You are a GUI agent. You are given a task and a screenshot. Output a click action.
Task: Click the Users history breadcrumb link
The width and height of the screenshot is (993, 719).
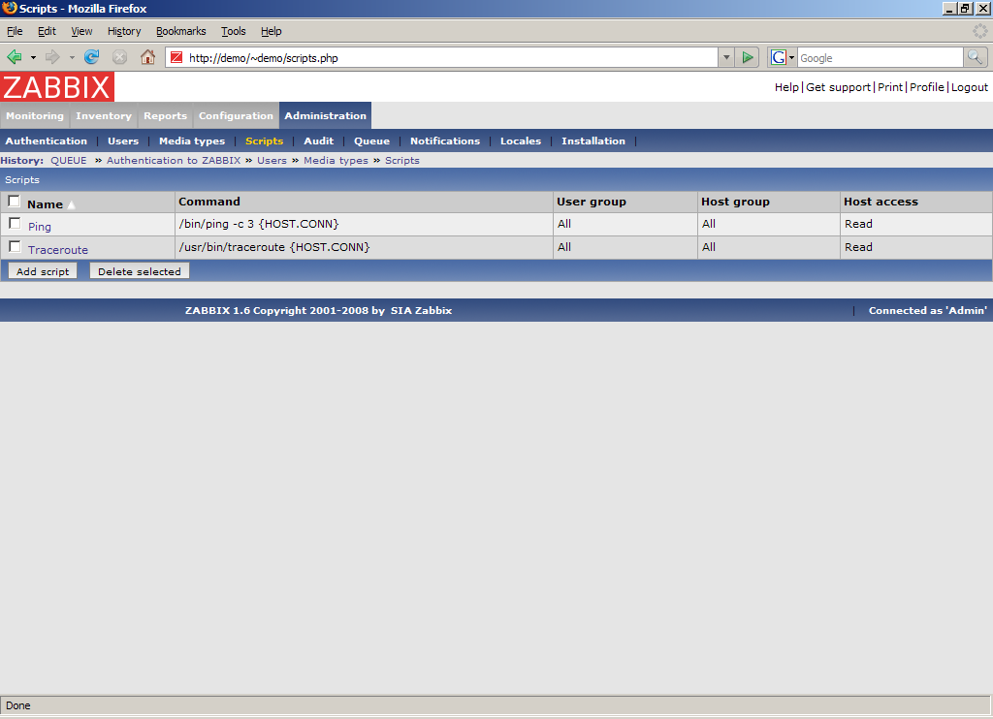[x=272, y=161]
